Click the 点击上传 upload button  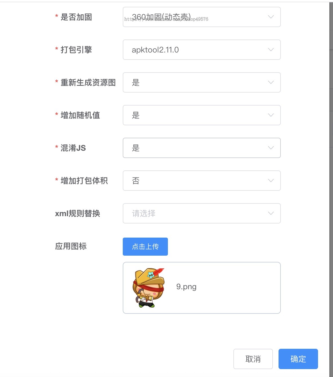point(145,247)
